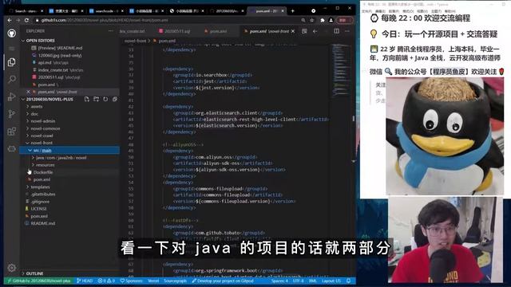
Task: Open the Manage gear in the activity bar
Action: [x=12, y=268]
